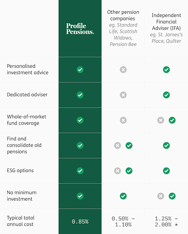Click Profile Pensions checkmark for Whole-of-market fund coverage

coord(80,120)
